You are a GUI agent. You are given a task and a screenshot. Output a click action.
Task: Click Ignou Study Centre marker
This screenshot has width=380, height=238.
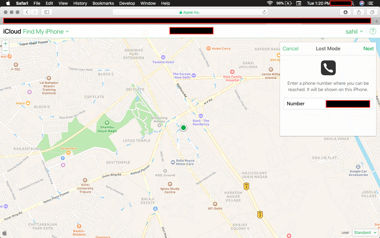(170, 184)
